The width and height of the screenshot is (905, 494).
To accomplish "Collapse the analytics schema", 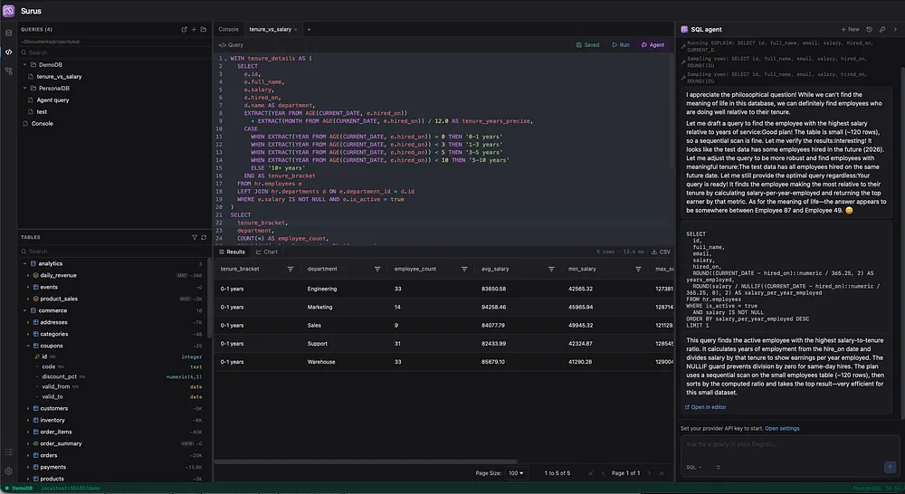I will (x=24, y=263).
